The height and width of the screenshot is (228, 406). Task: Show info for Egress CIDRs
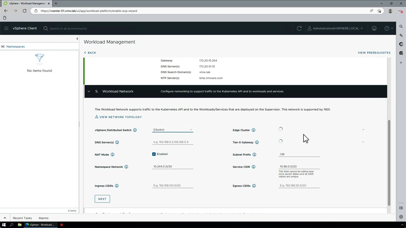click(x=254, y=186)
